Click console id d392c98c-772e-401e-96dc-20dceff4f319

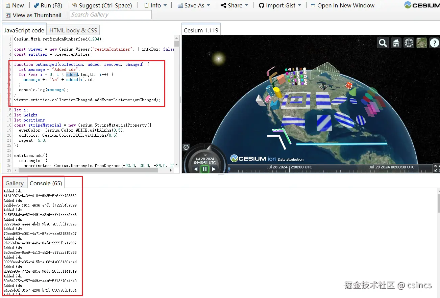click(x=40, y=271)
